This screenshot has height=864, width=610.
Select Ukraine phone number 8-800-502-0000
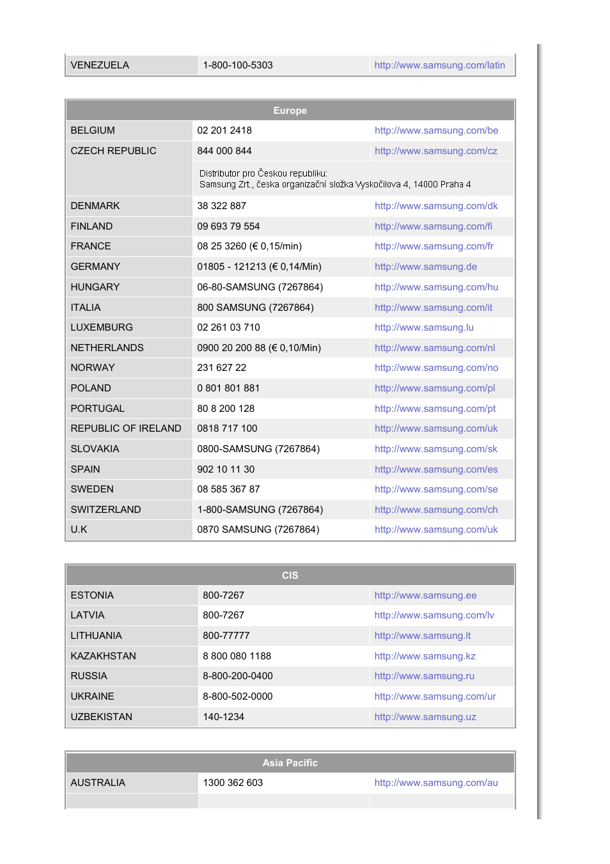click(x=238, y=696)
